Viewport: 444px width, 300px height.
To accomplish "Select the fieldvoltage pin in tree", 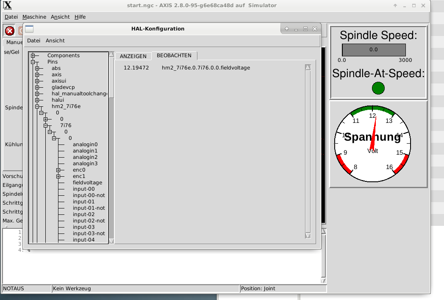I will pyautogui.click(x=87, y=183).
